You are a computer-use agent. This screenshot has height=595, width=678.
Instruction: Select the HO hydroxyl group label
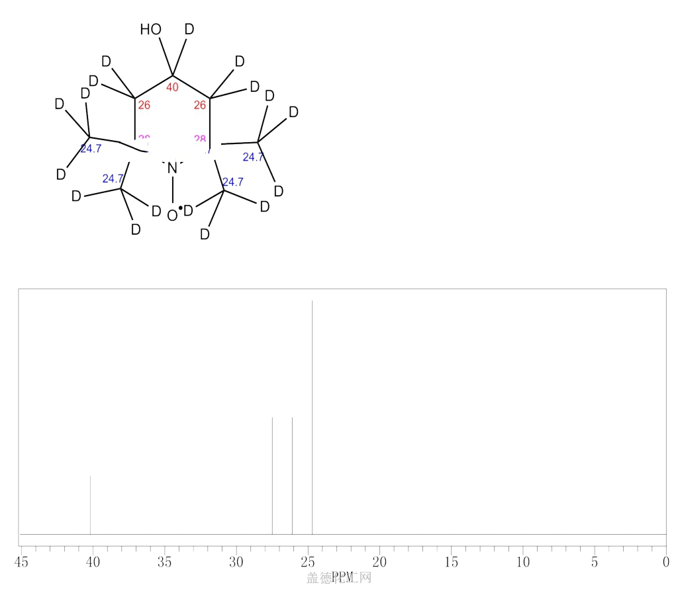pos(150,29)
